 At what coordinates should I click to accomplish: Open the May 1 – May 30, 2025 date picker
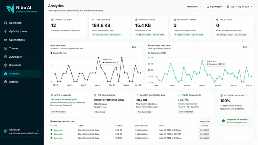(240, 7)
